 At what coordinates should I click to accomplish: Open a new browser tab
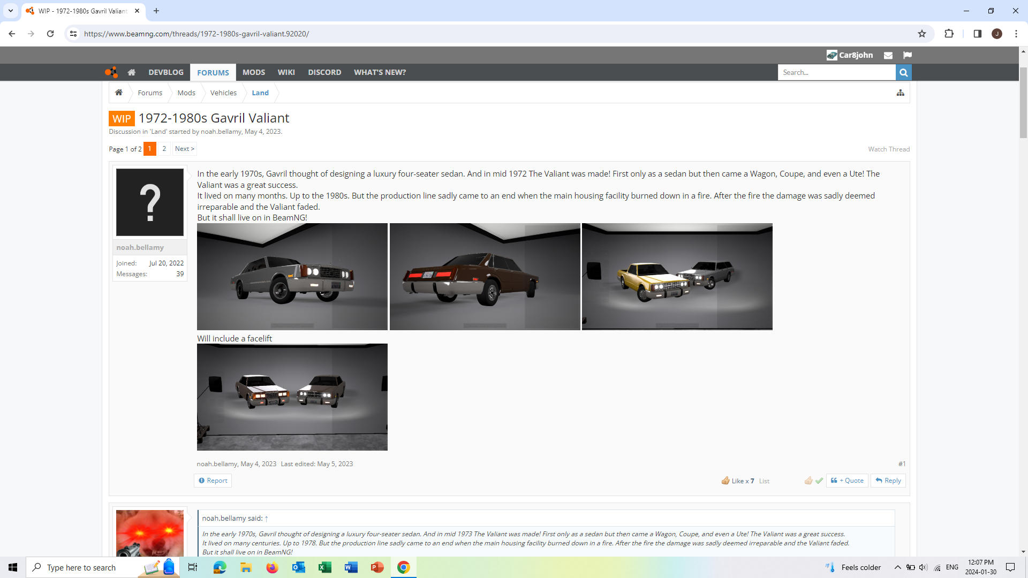156,11
